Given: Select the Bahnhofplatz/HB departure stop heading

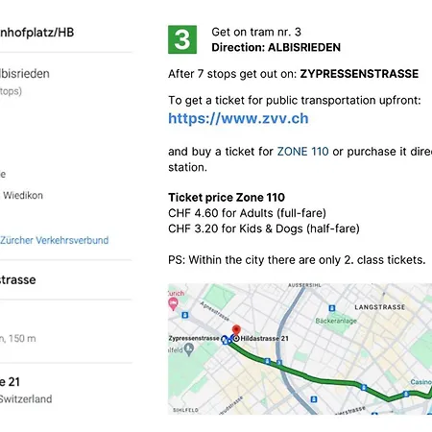Looking at the screenshot, I should tap(36, 33).
